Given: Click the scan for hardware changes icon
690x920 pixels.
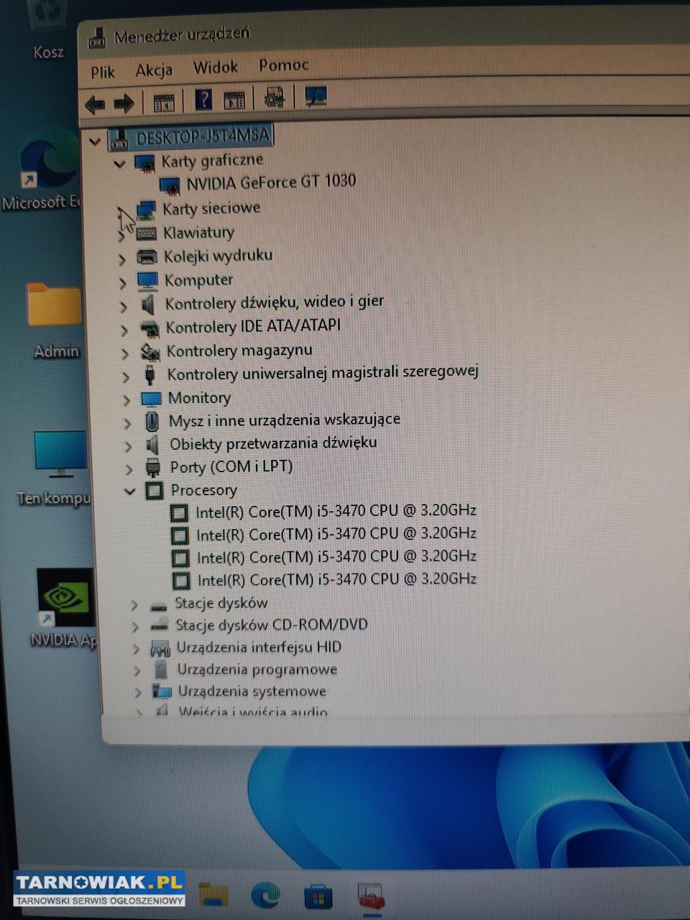Looking at the screenshot, I should (x=275, y=97).
